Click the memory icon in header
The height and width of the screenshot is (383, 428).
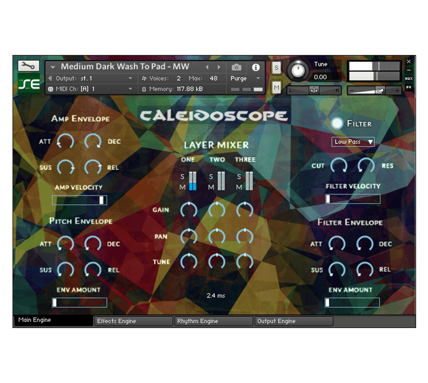coord(144,89)
